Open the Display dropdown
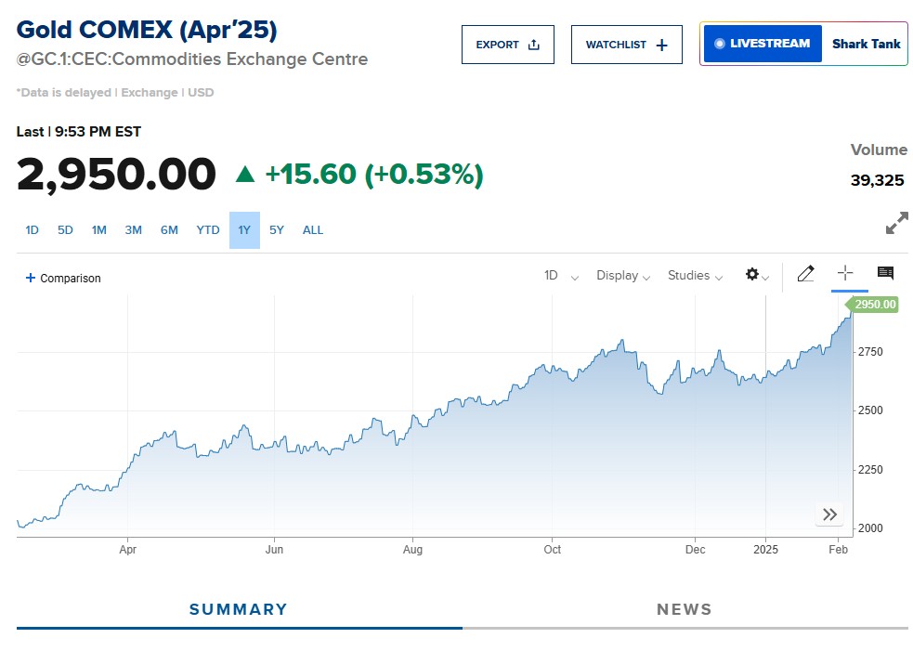The height and width of the screenshot is (651, 913). tap(622, 276)
